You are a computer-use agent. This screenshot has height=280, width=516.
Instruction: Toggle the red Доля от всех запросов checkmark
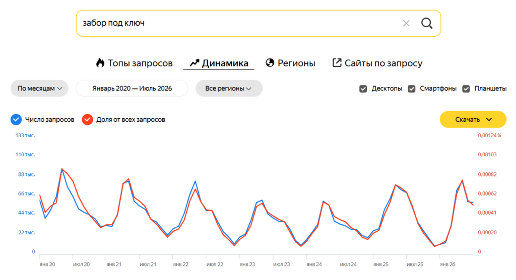coord(88,120)
